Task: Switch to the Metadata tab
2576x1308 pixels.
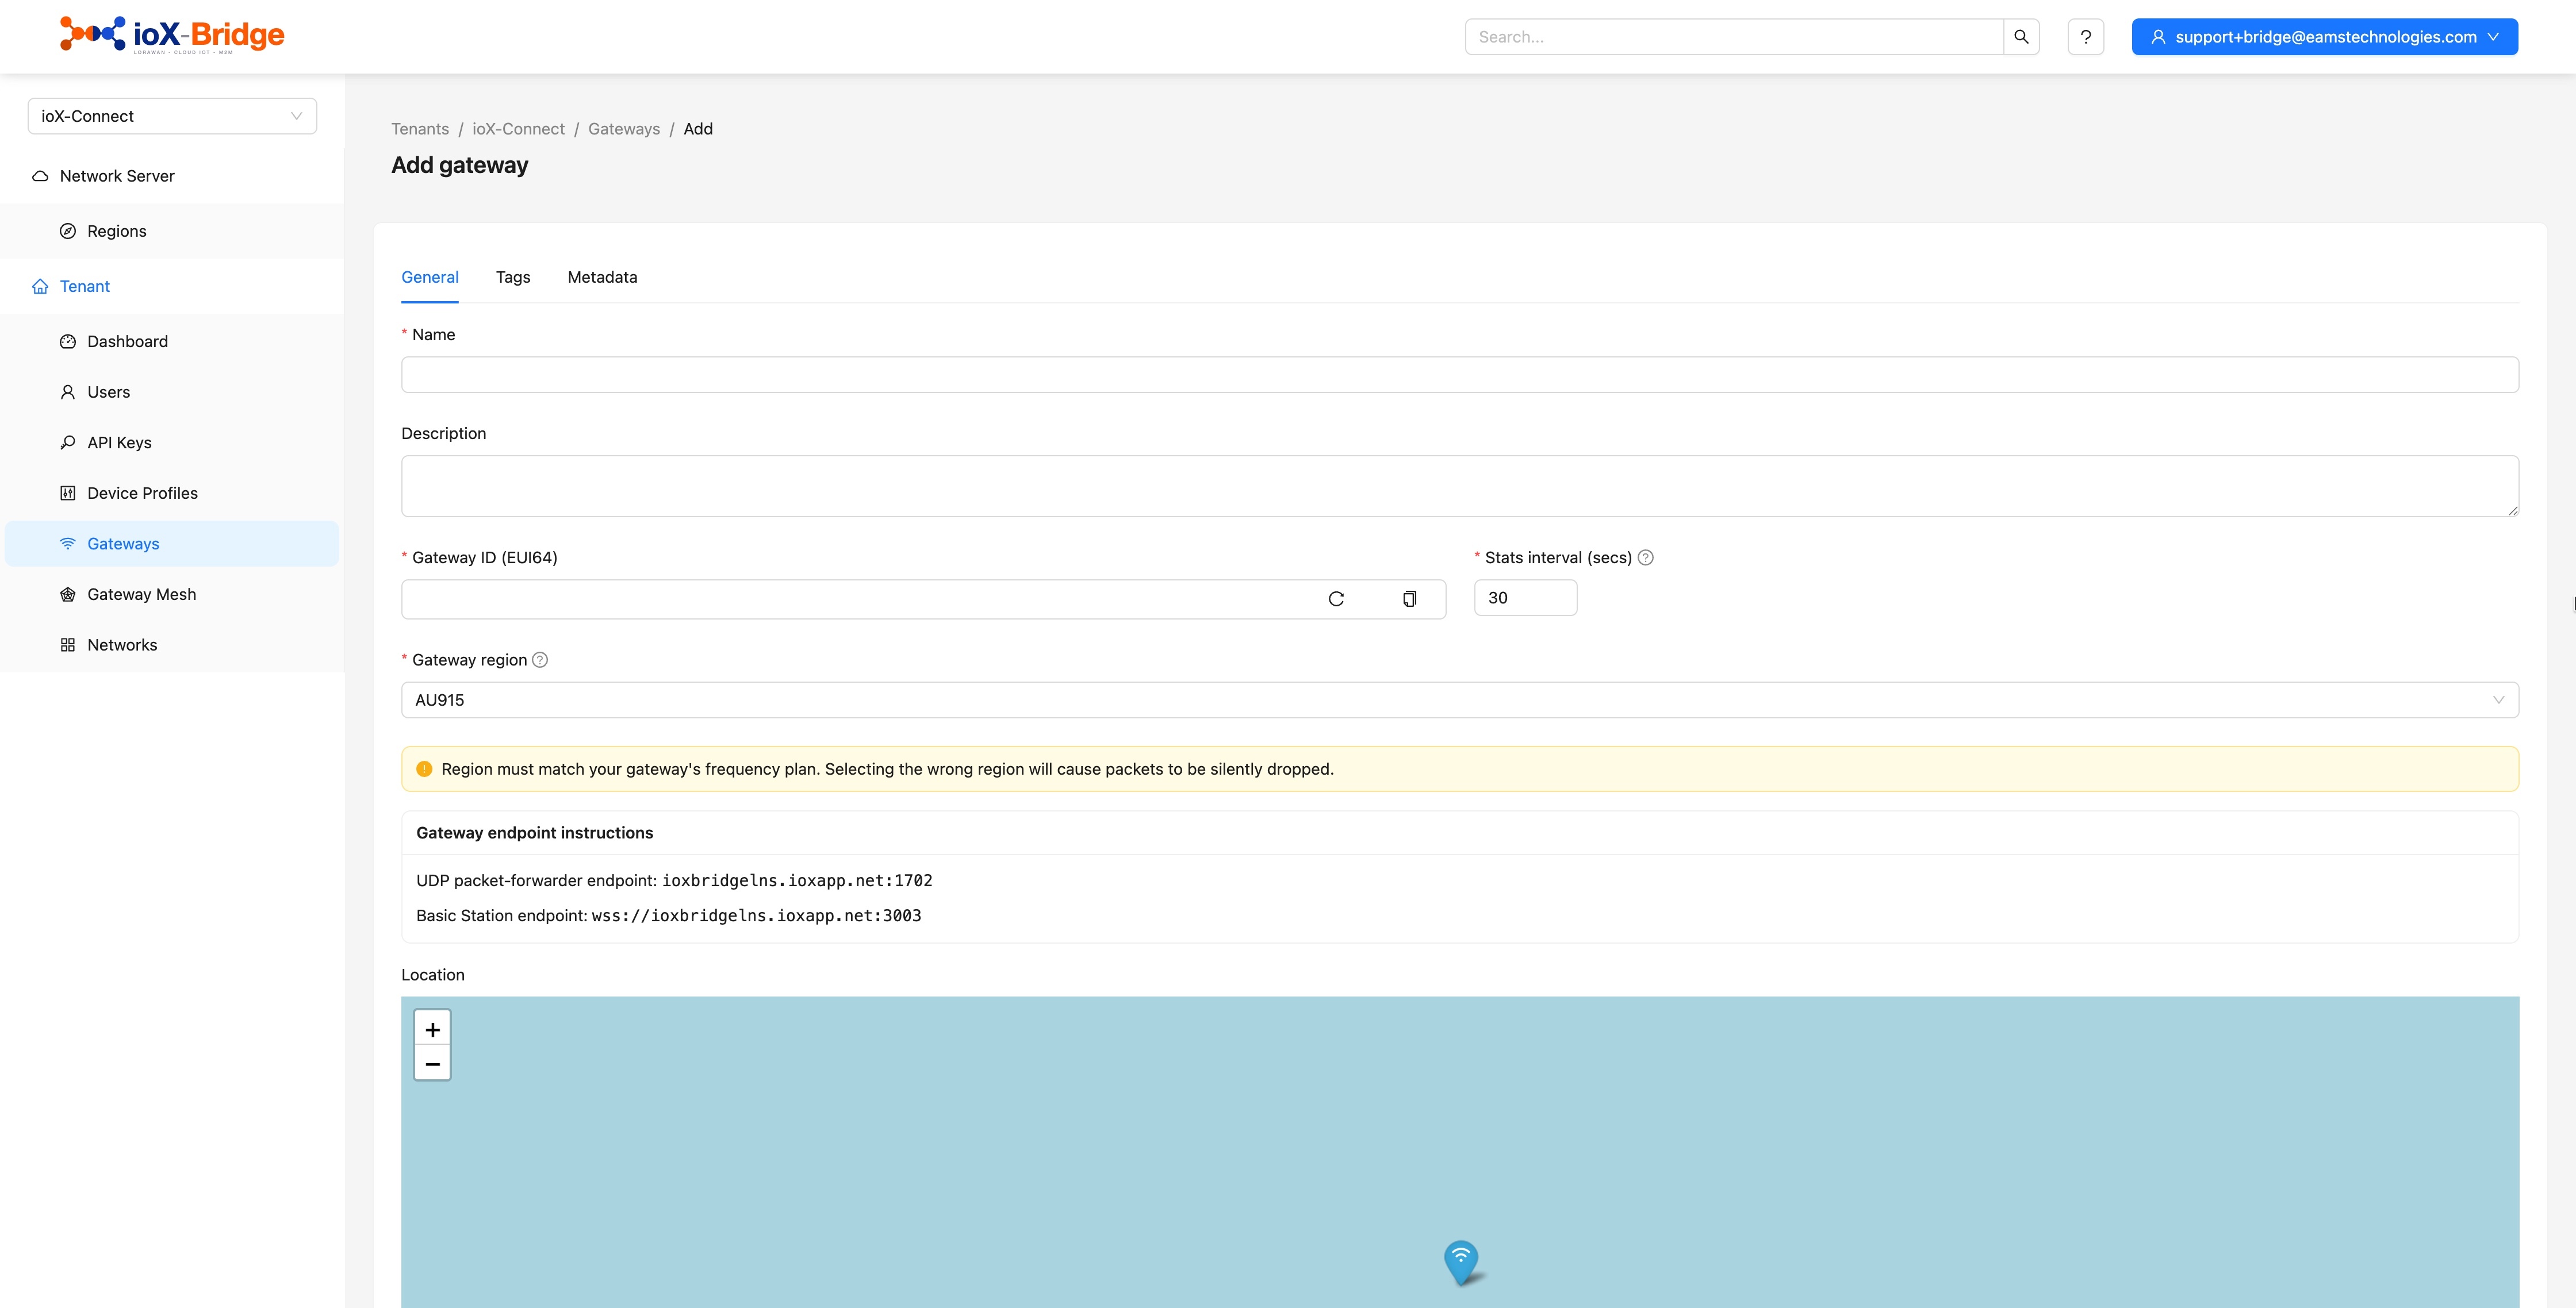Action: [602, 277]
